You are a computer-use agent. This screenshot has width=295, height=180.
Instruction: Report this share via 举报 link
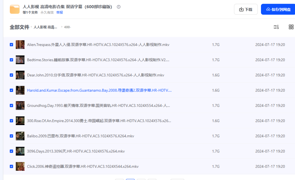[x=60, y=12]
